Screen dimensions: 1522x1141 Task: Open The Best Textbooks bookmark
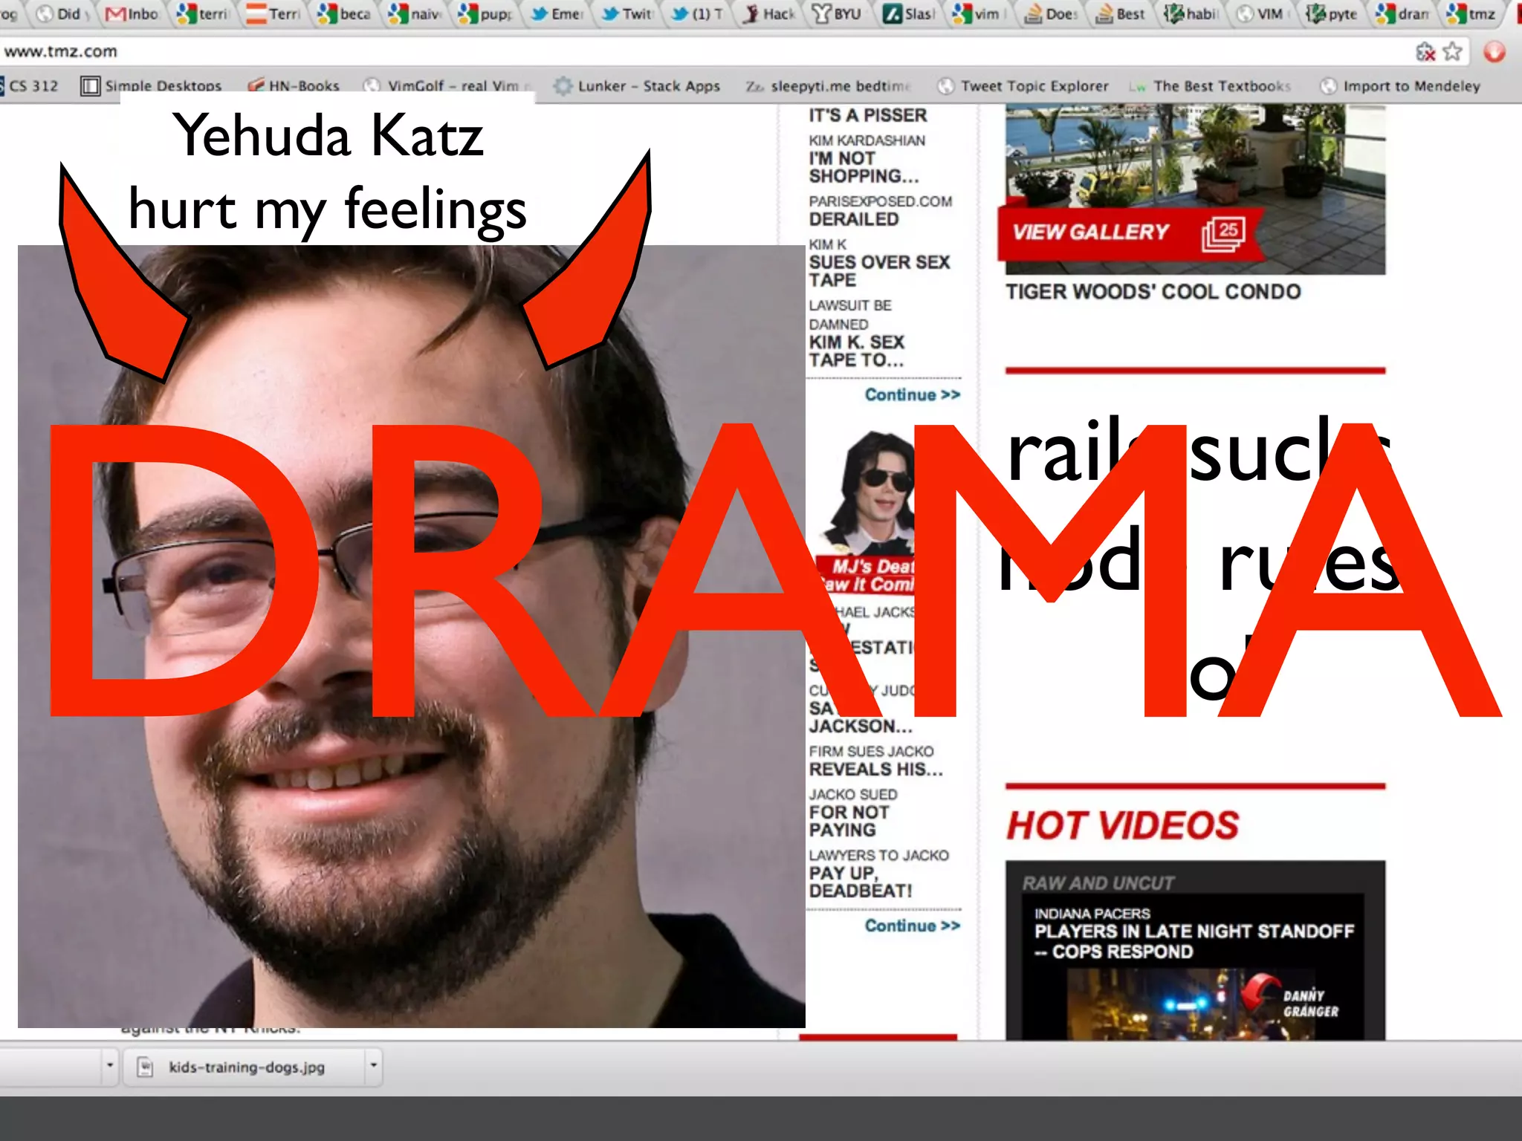(1210, 85)
